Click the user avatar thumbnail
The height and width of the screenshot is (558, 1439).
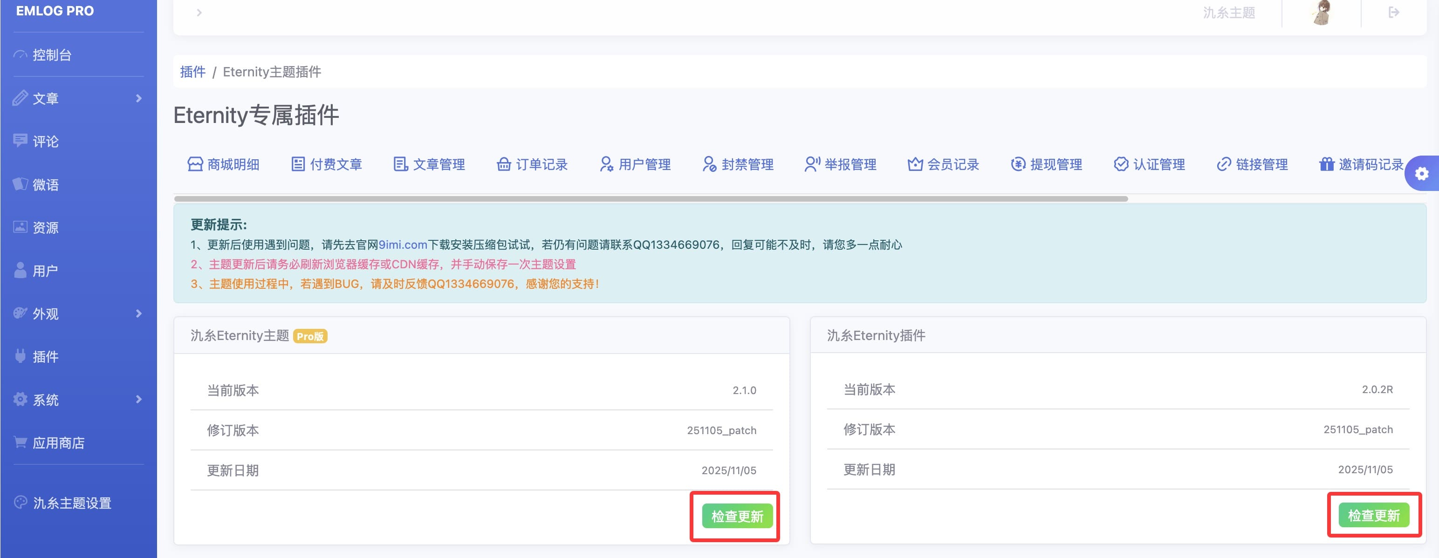[x=1321, y=13]
